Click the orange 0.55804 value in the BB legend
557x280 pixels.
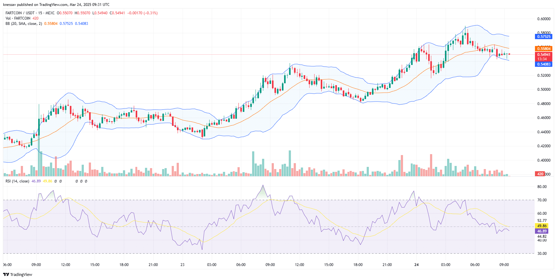(x=51, y=24)
